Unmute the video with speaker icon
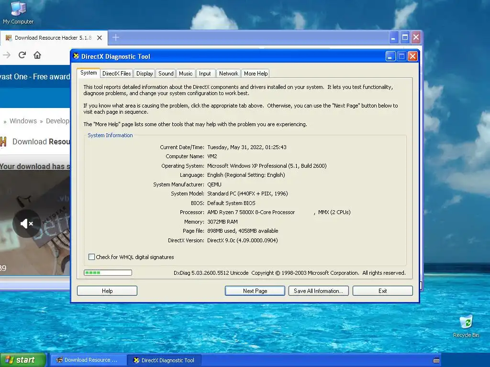This screenshot has width=490, height=367. tap(27, 224)
